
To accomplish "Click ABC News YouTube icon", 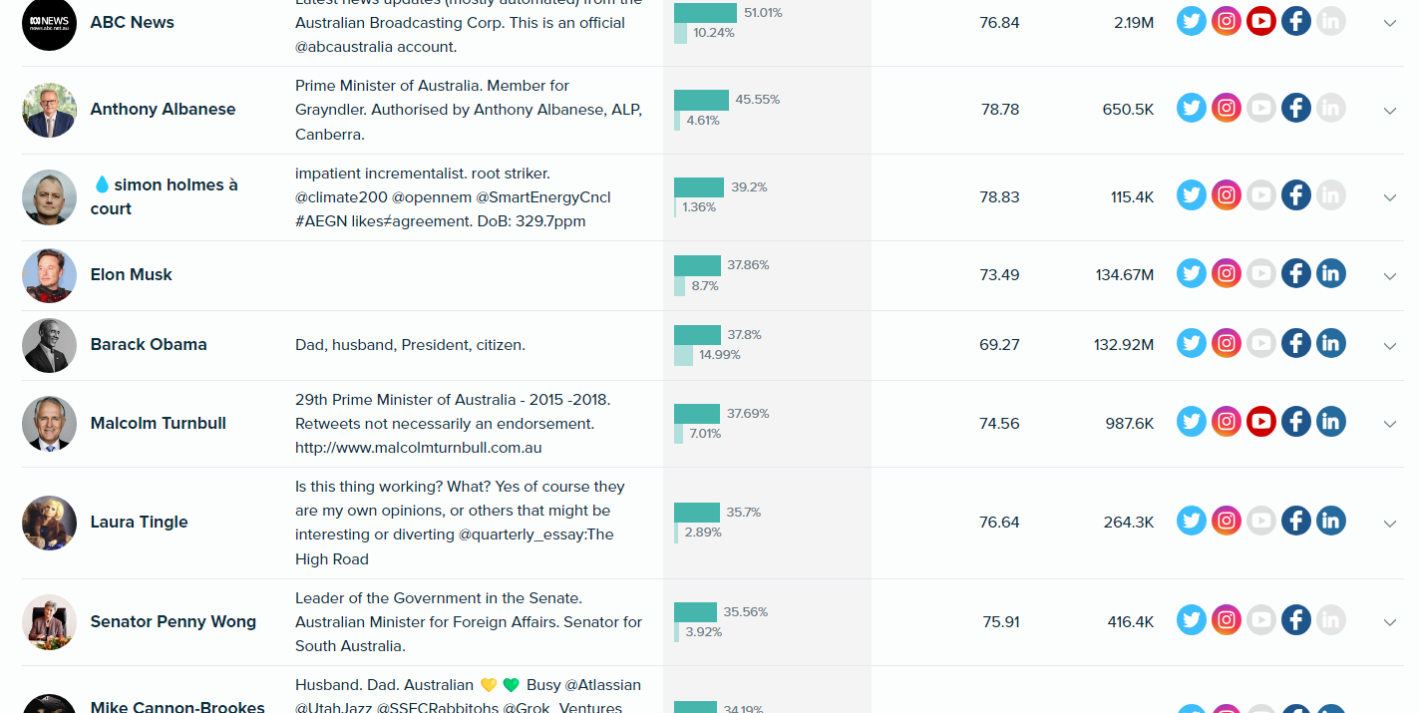I will point(1261,21).
